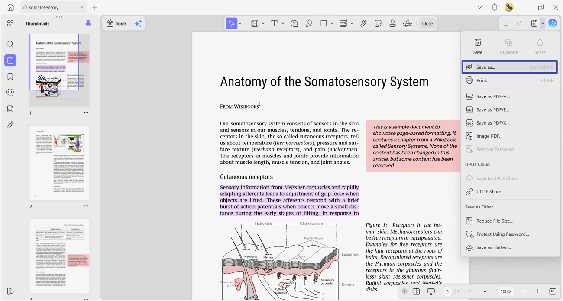Collapse the save options dropdown arrow

(x=543, y=23)
